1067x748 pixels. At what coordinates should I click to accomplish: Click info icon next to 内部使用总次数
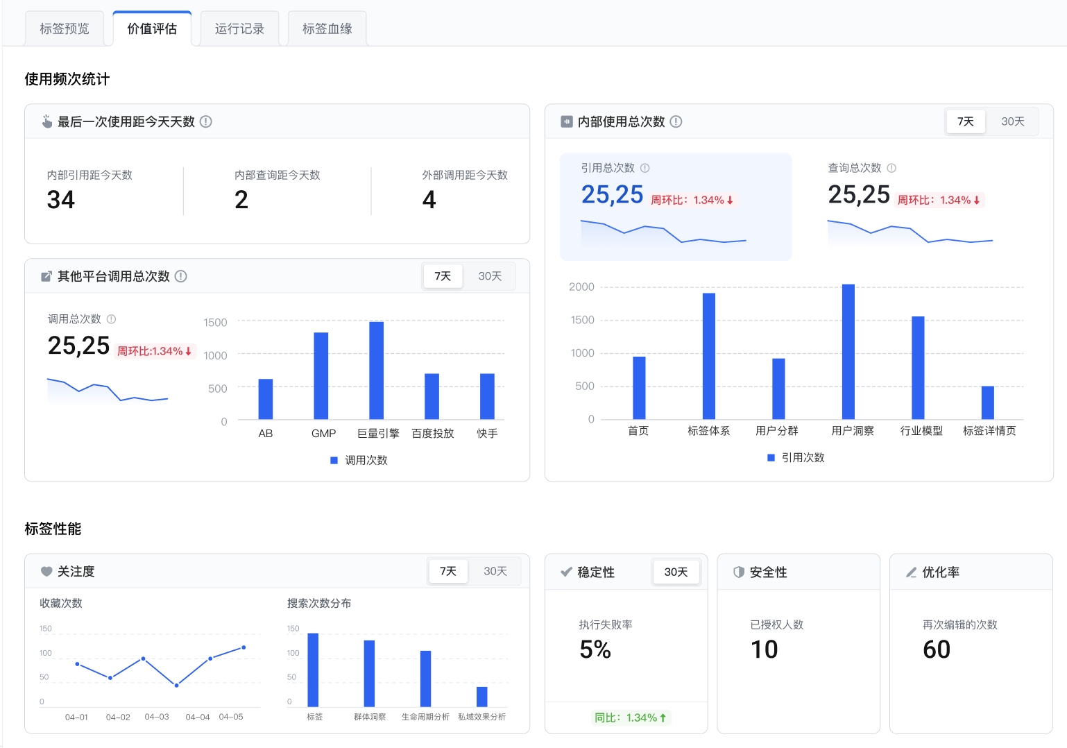click(x=676, y=121)
